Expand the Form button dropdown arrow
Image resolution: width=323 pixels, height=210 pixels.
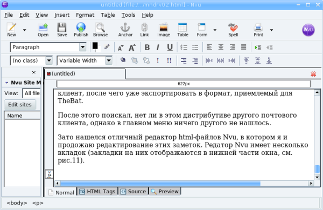pyautogui.click(x=215, y=30)
